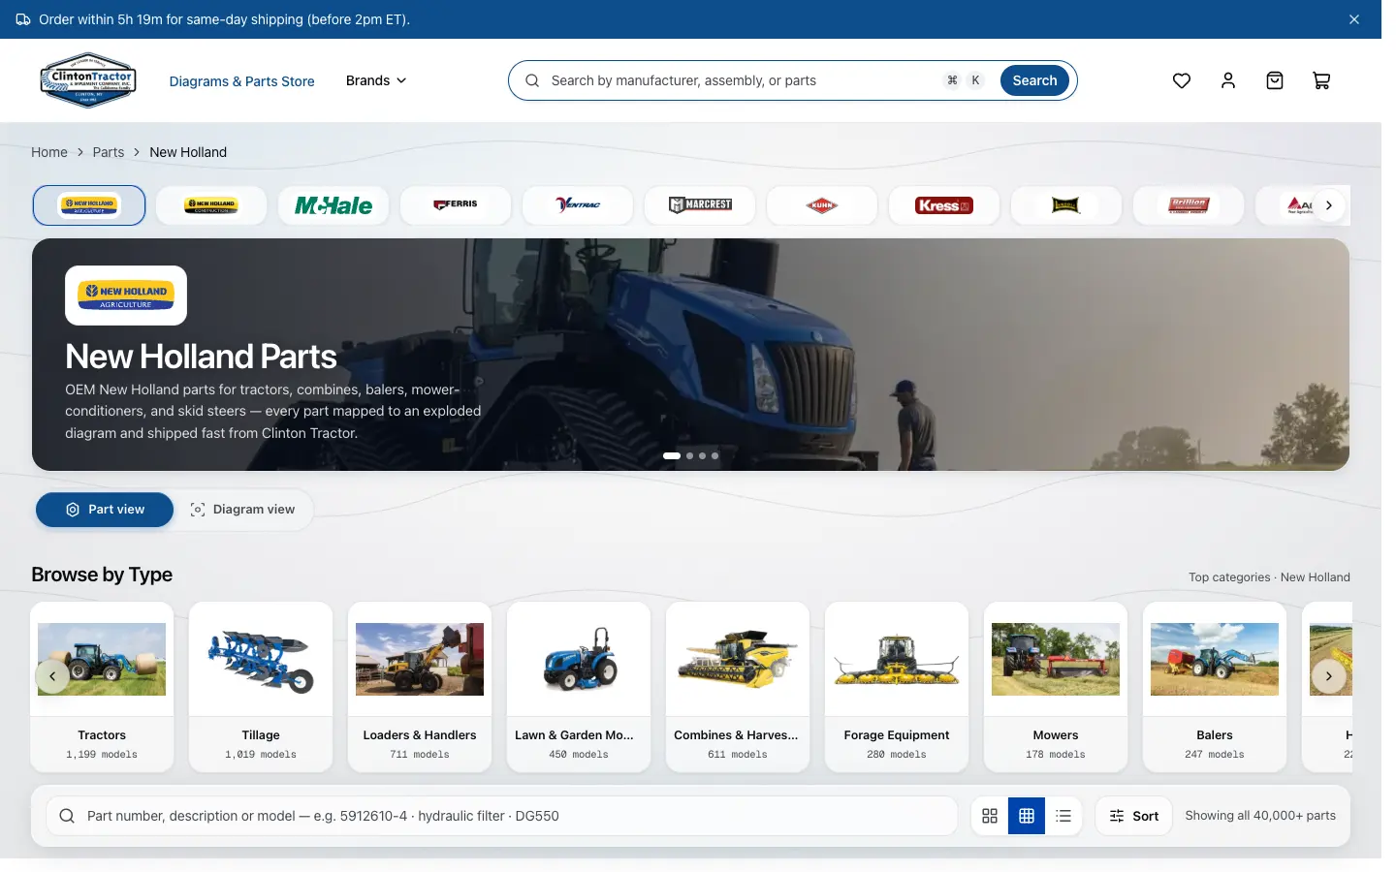Click the 'New Holland Parts' hero title
Screen dimensions: 1396x872
tap(201, 357)
